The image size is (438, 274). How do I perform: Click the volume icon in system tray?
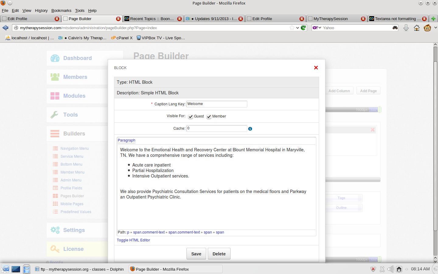click(390, 269)
